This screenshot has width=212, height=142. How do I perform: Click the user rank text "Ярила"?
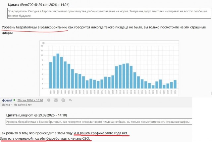click(6, 105)
